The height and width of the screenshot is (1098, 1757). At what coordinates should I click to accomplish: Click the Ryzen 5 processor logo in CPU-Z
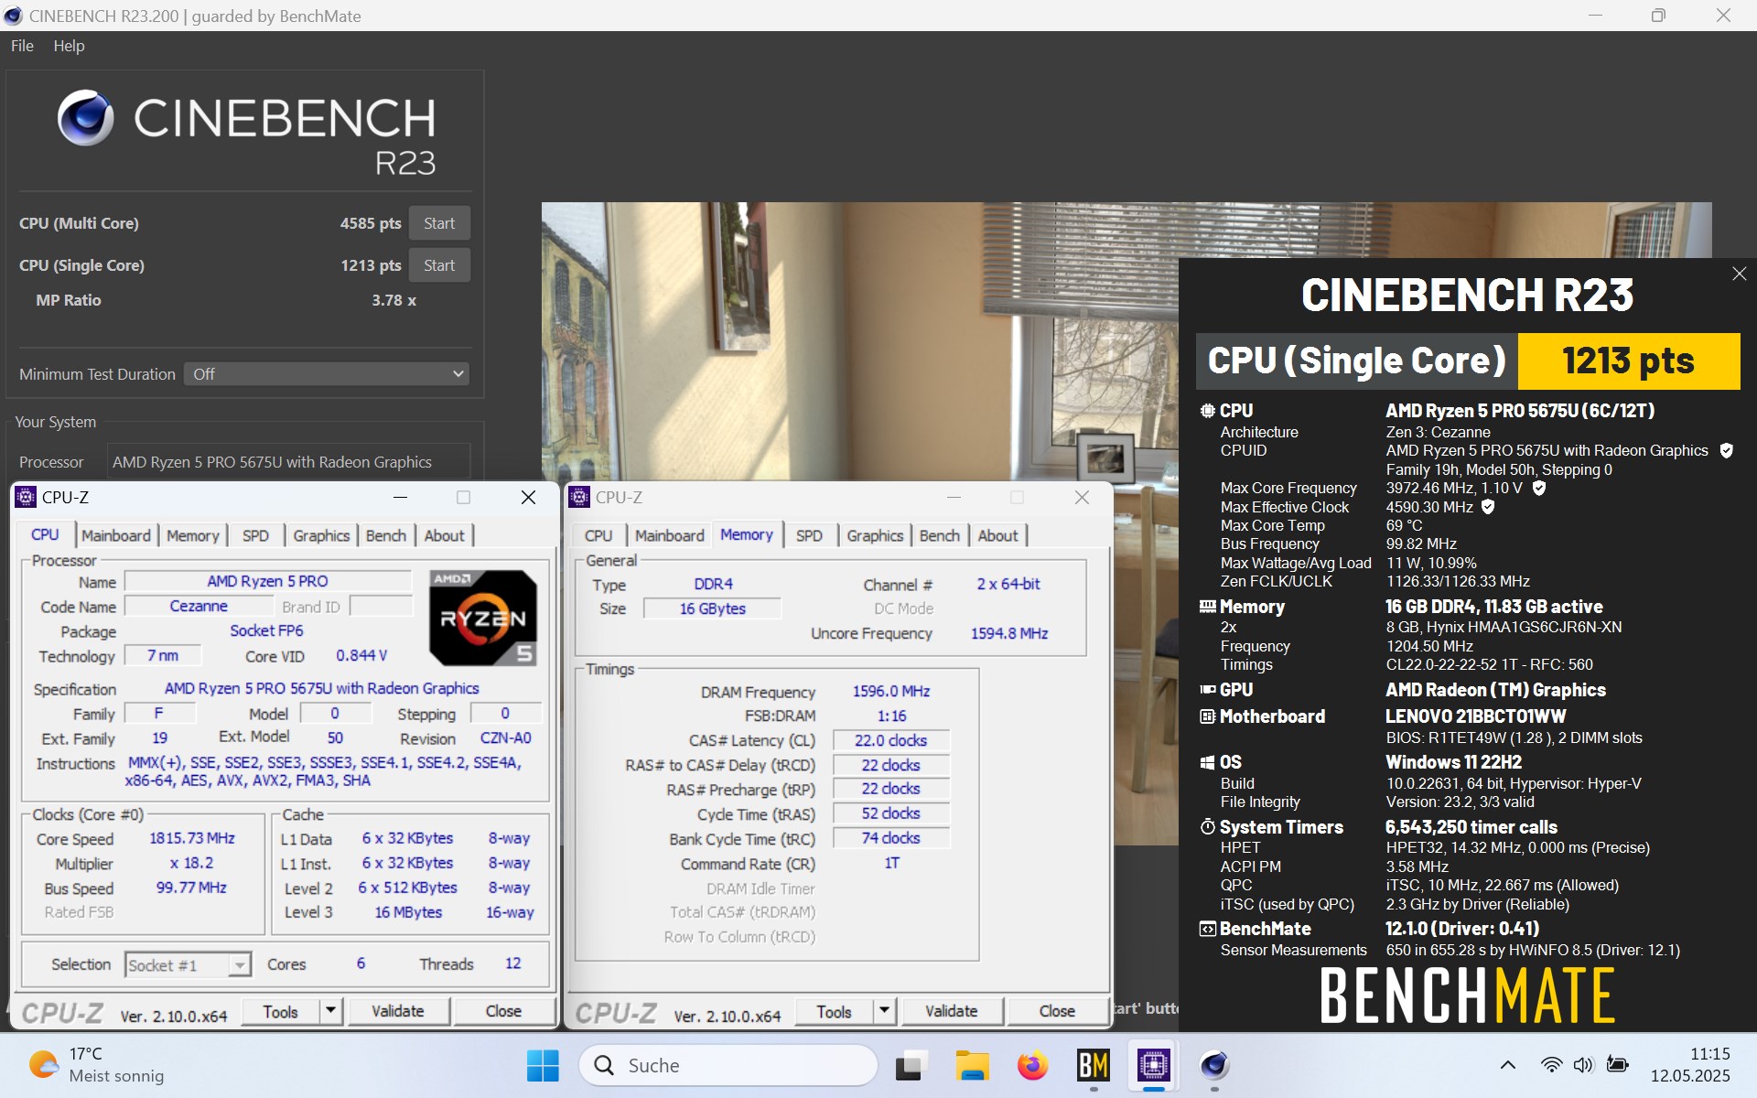pyautogui.click(x=482, y=618)
